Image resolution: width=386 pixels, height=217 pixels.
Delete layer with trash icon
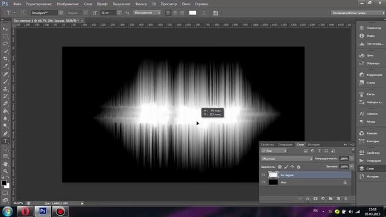coord(346,198)
